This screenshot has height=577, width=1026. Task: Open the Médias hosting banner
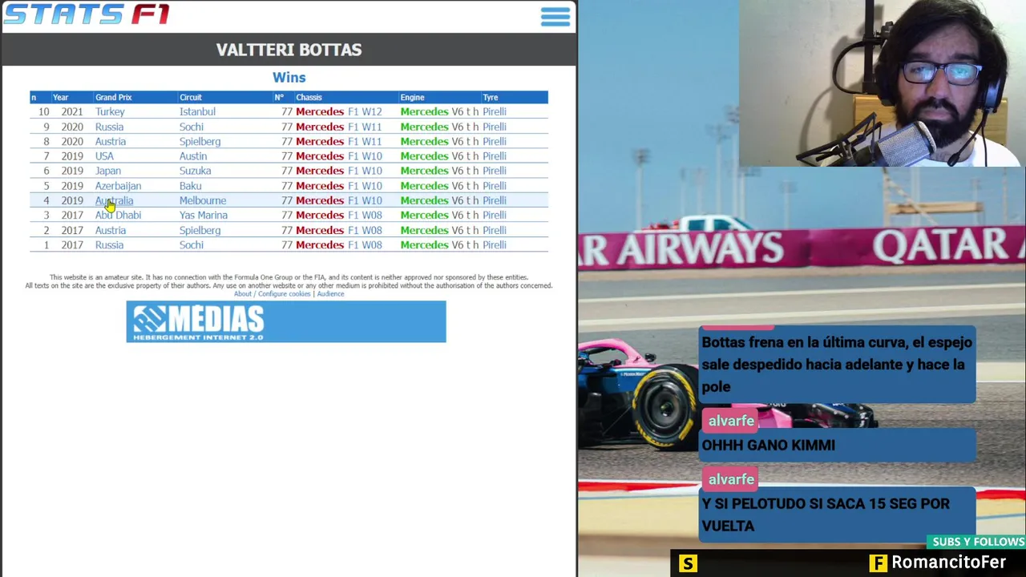point(286,321)
